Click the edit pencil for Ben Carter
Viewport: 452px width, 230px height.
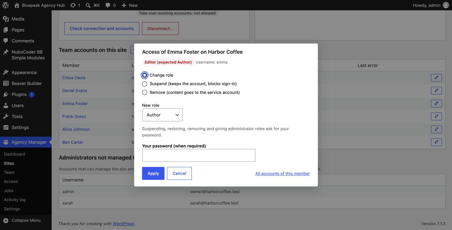pyautogui.click(x=437, y=142)
